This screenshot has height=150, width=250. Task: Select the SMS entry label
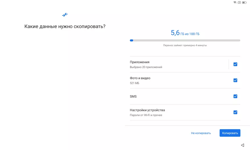(133, 96)
